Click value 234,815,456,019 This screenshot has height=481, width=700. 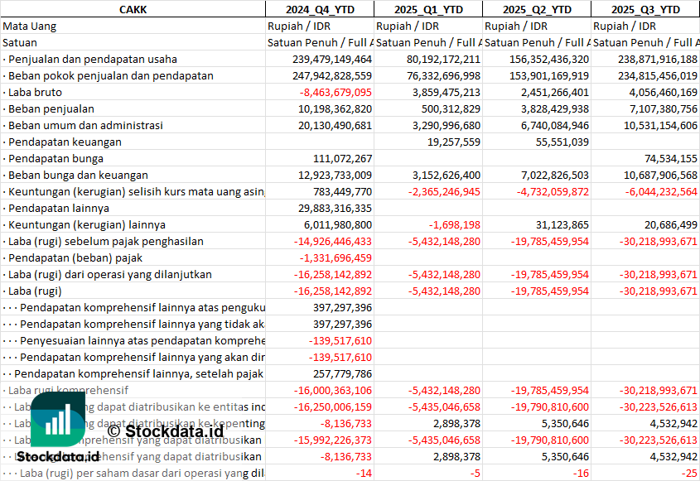pos(658,76)
